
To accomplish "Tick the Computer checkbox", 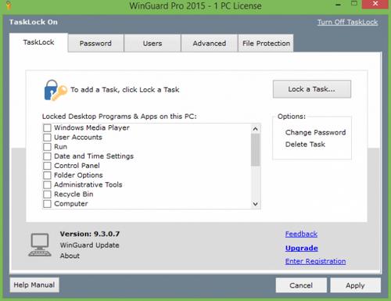I will pyautogui.click(x=47, y=204).
